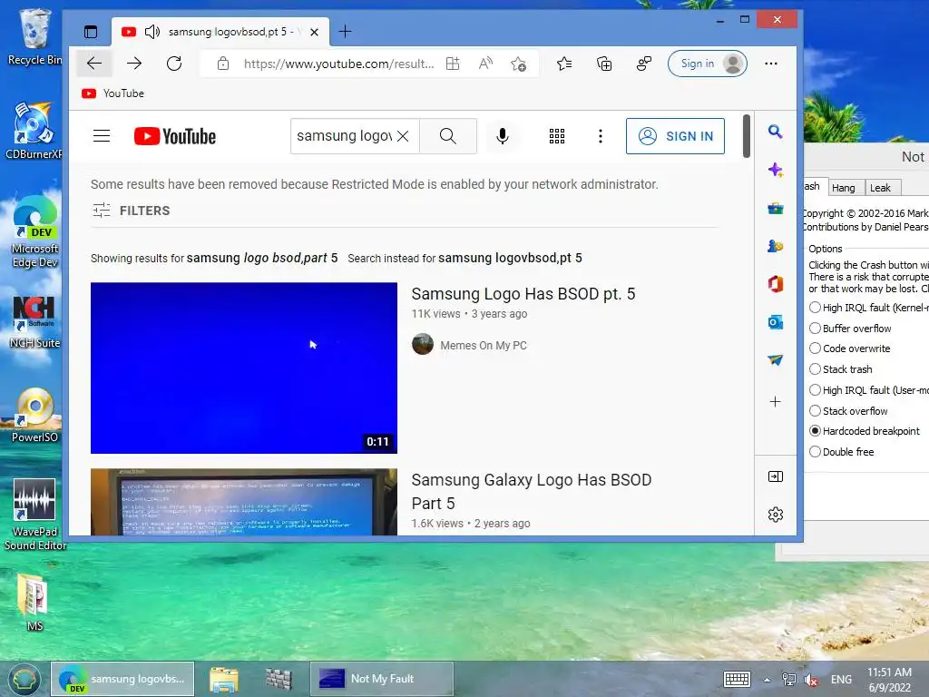Hide the Edge sidebar
The width and height of the screenshot is (929, 697).
775,476
